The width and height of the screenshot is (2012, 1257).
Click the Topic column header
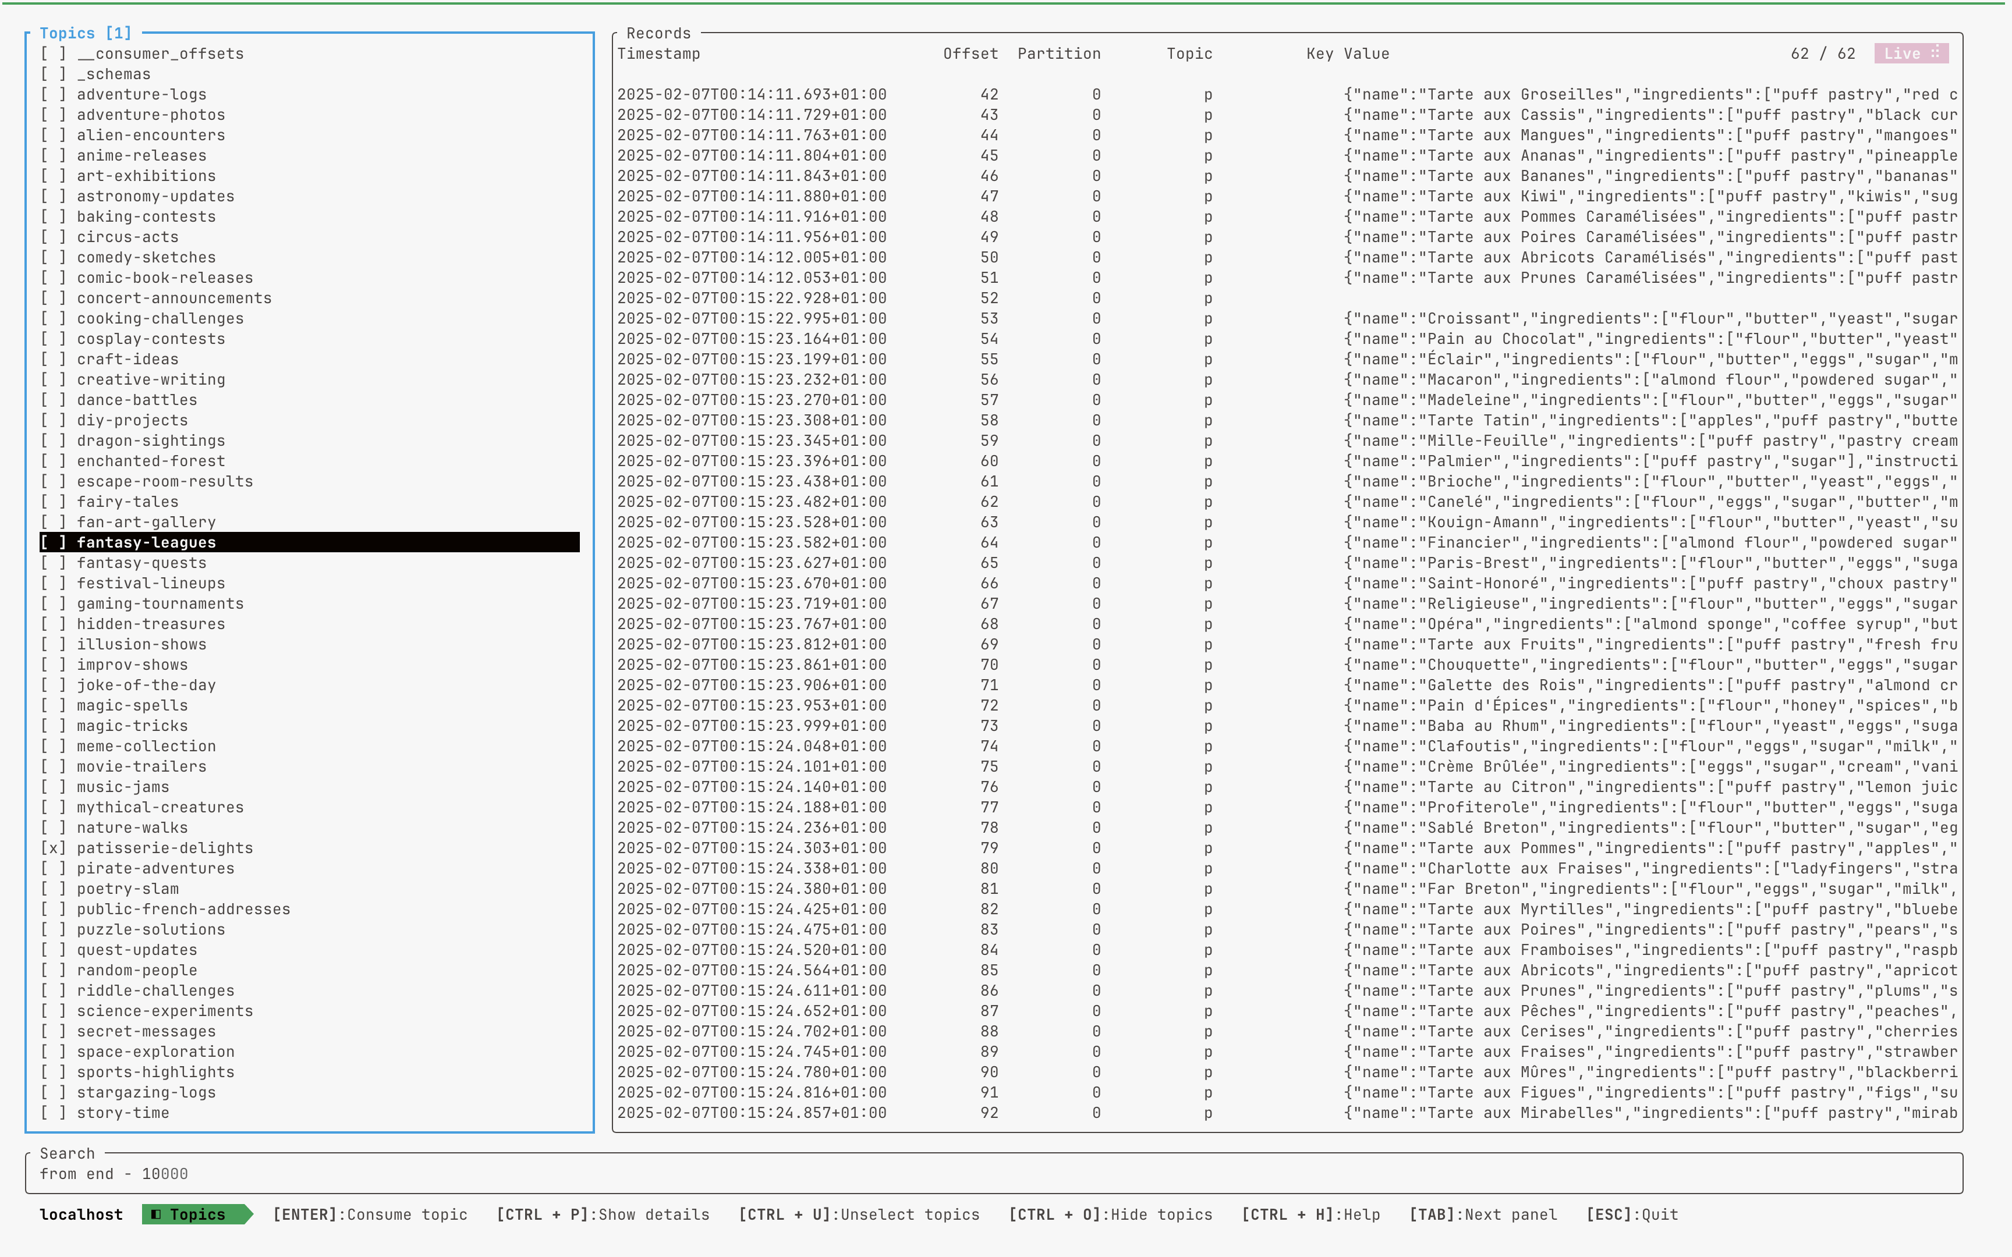[x=1189, y=54]
